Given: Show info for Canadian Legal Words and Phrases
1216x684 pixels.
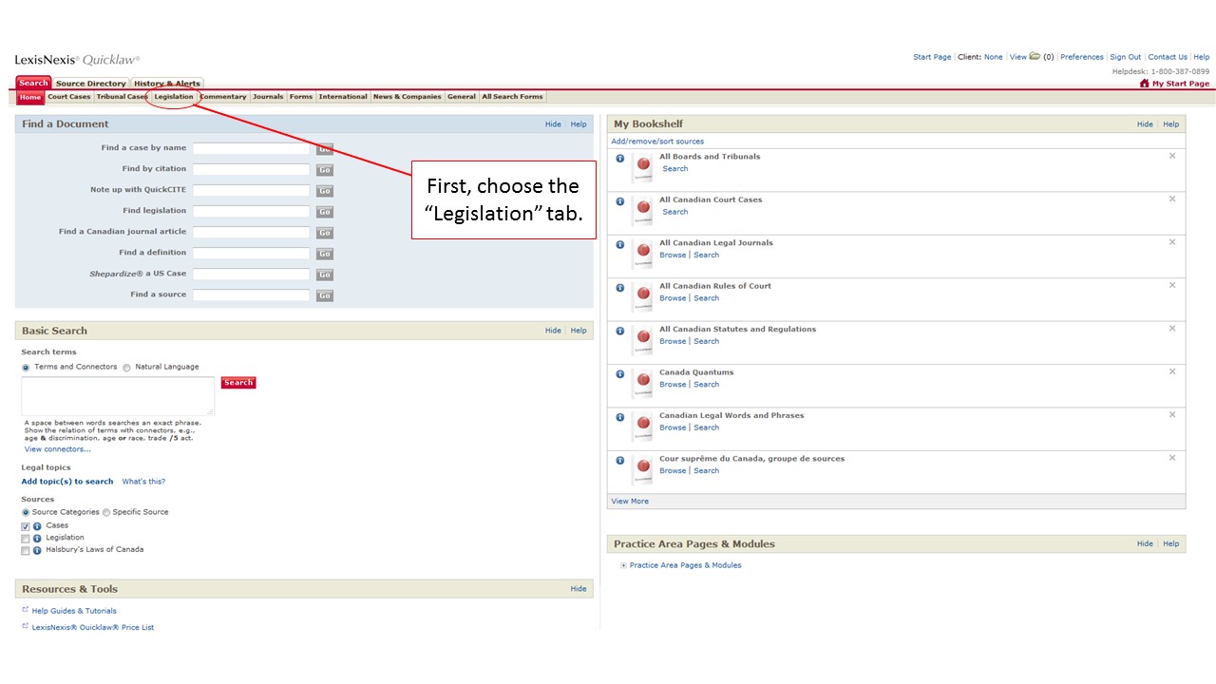Looking at the screenshot, I should (x=619, y=418).
